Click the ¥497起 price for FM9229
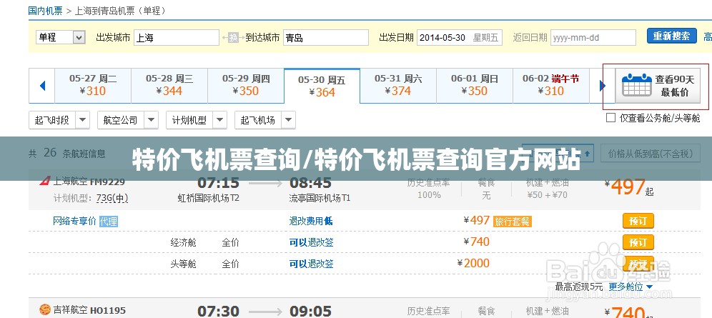 coord(629,187)
